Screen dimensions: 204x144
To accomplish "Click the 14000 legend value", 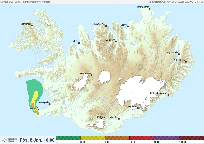I will 183,142.
